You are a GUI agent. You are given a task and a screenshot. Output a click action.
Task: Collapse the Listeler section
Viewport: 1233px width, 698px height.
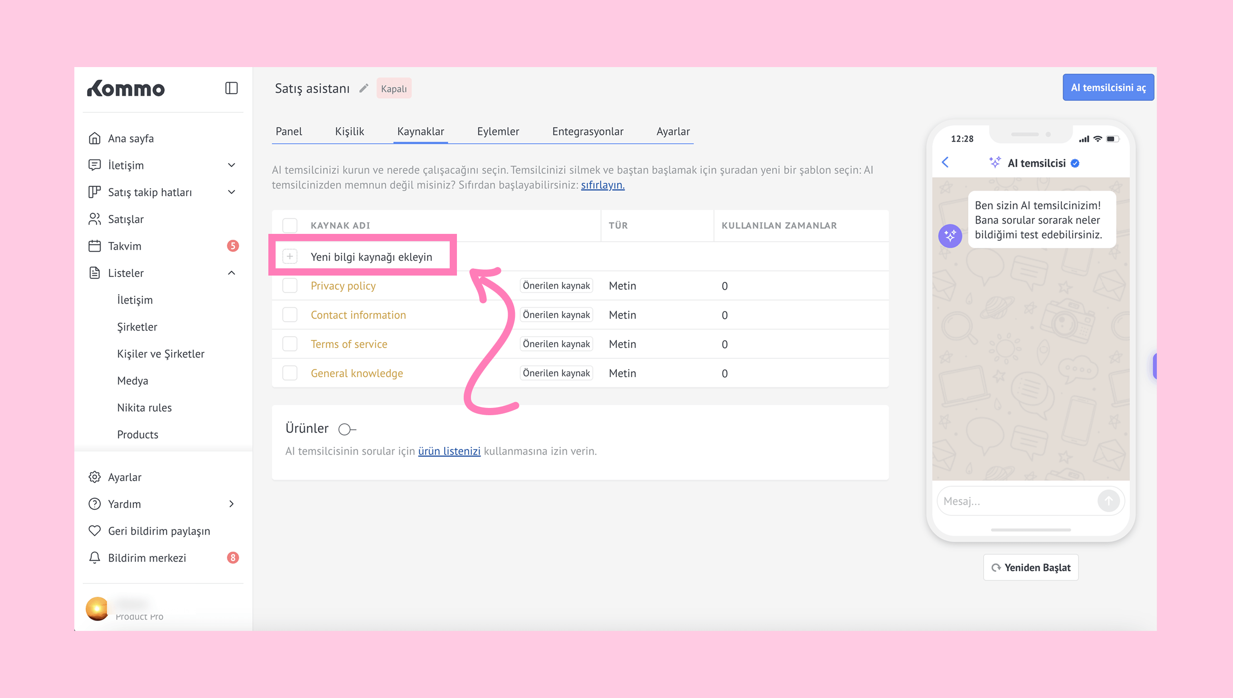(x=232, y=273)
